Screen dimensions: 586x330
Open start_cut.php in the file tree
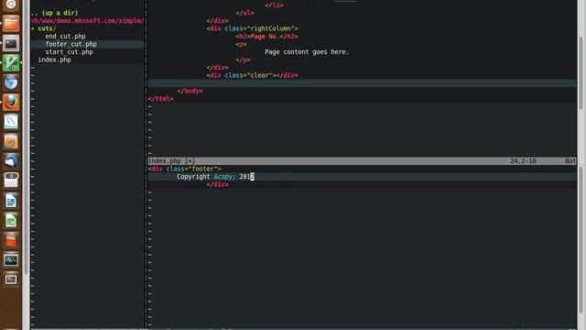tap(70, 52)
